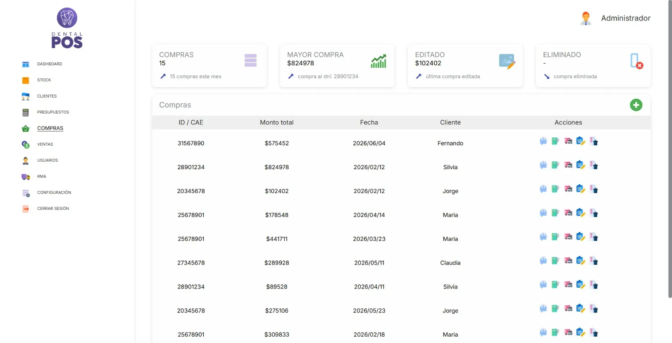The width and height of the screenshot is (672, 343).
Task: Click the Dental POS logo
Action: (67, 28)
